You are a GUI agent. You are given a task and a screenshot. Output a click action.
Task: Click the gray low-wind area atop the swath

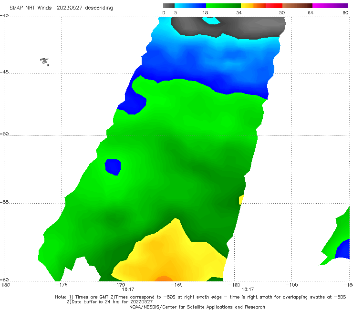(228, 27)
